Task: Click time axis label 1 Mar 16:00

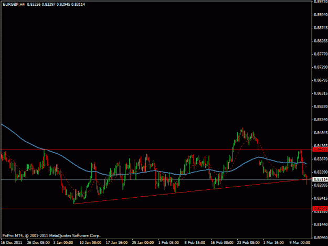Action: click(273, 243)
